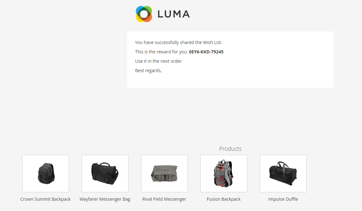Click the Crown Summit Backpack product name
This screenshot has width=362, height=211.
point(45,199)
